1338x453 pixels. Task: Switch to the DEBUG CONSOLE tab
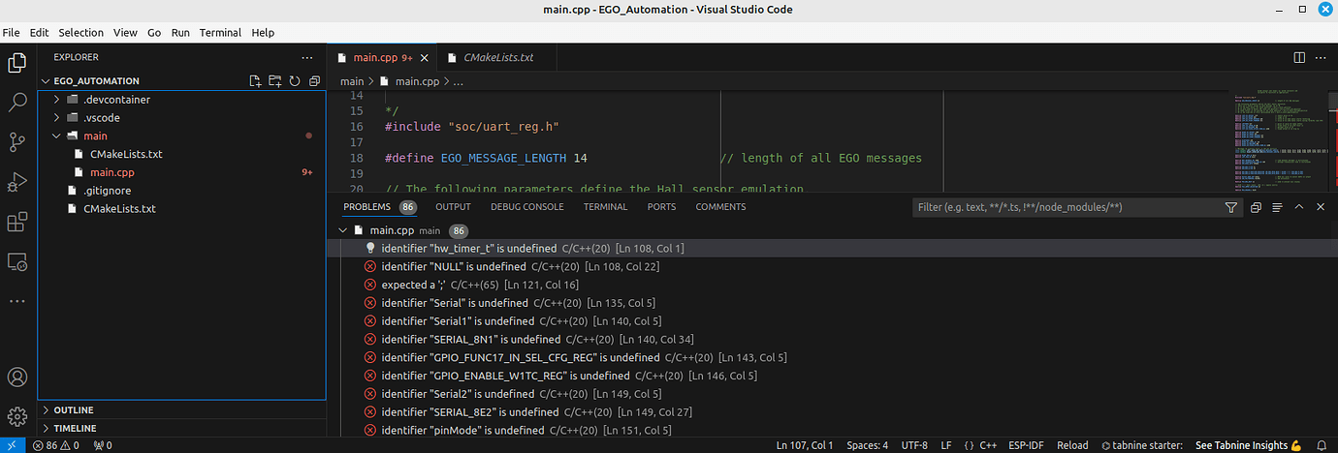pyautogui.click(x=526, y=207)
